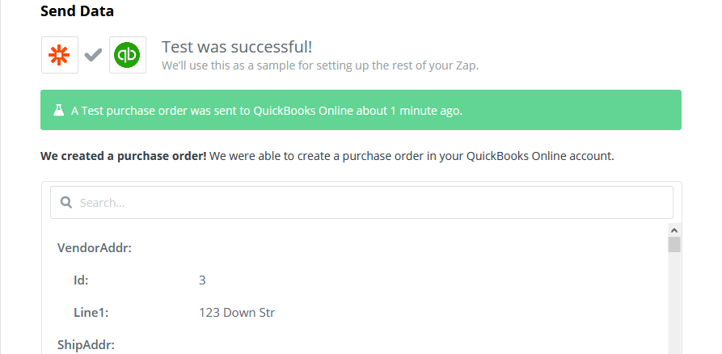The image size is (722, 354).
Task: Select the VendorAddr field label
Action: click(x=95, y=248)
